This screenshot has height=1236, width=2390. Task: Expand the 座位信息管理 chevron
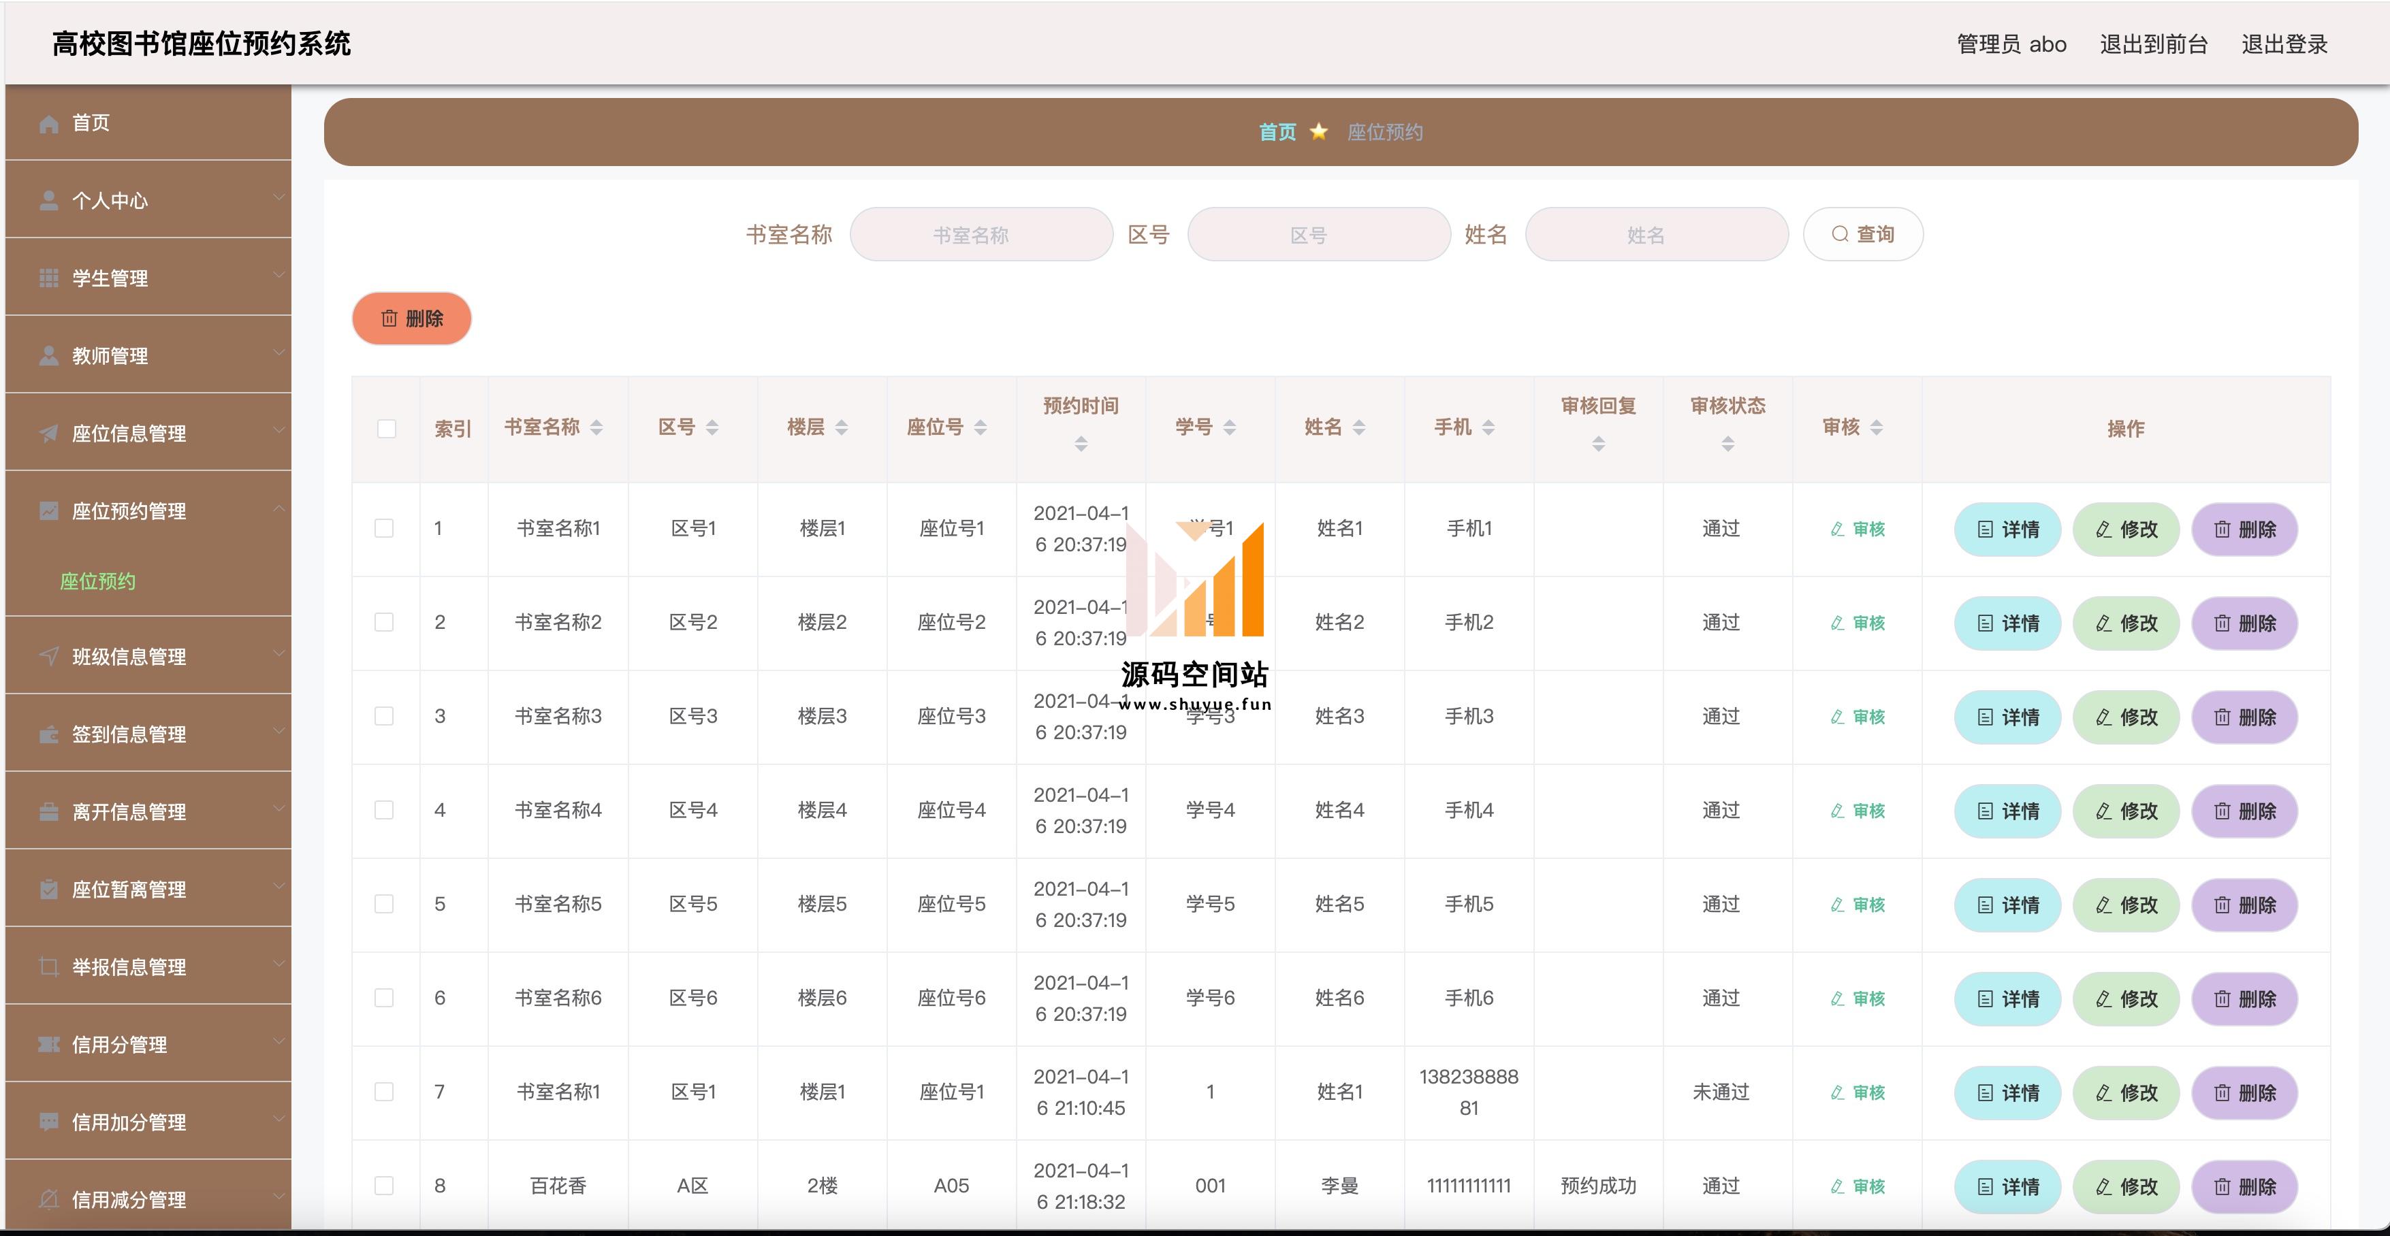(x=278, y=430)
